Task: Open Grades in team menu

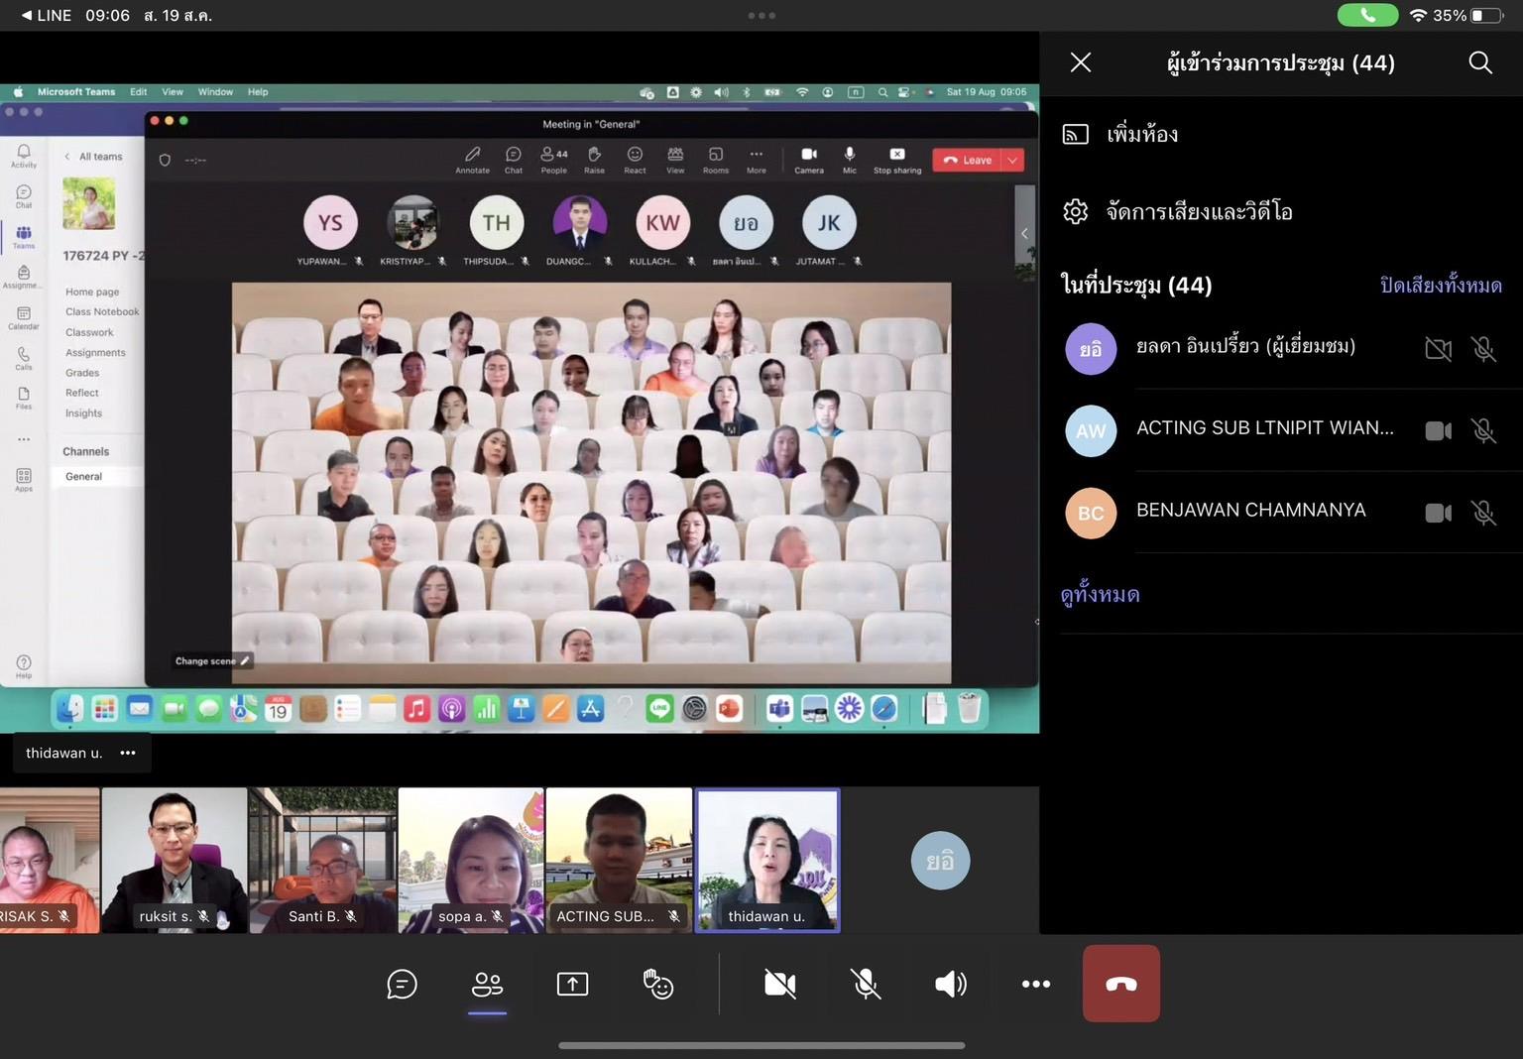Action: [82, 373]
